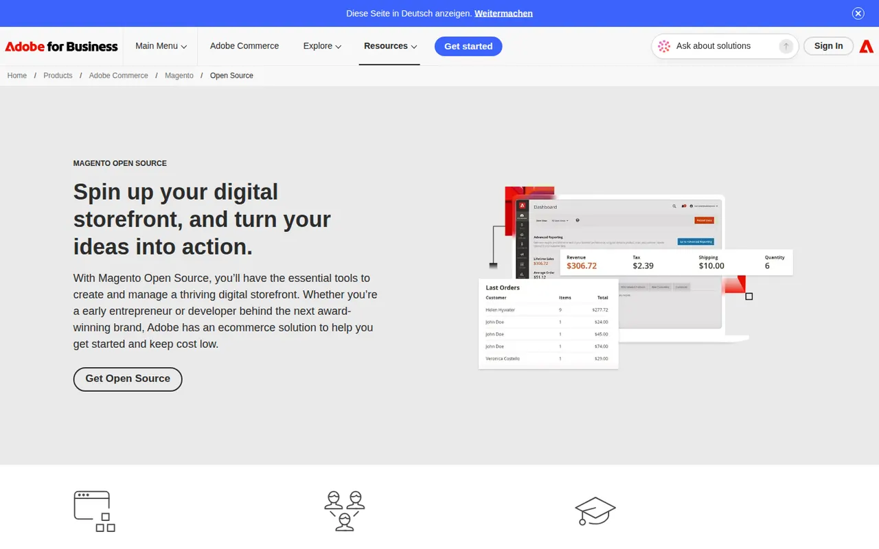Click the MAGENTO OPEN SOURCE label
The image size is (879, 549).
click(120, 163)
